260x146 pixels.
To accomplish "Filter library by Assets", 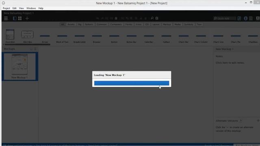I will tap(71, 24).
